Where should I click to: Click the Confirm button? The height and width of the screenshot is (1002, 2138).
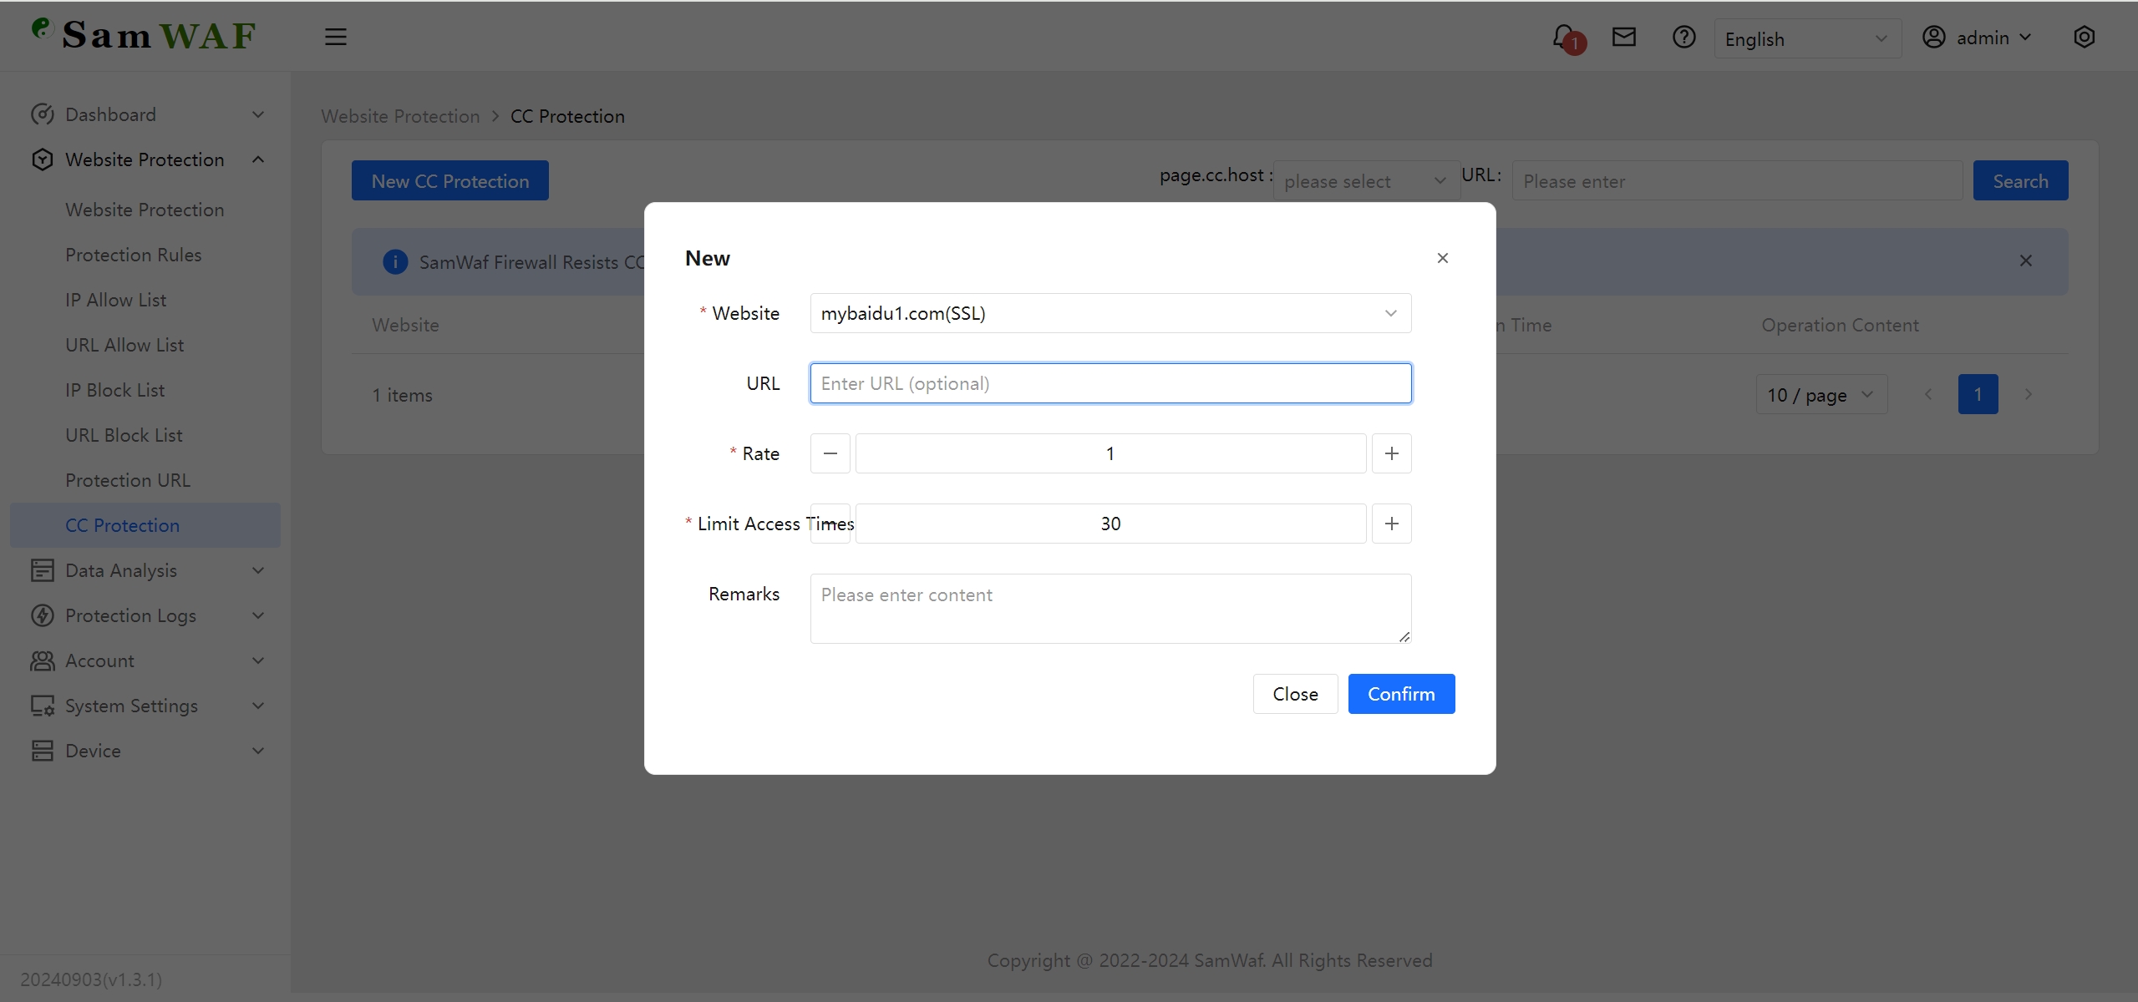click(x=1400, y=694)
